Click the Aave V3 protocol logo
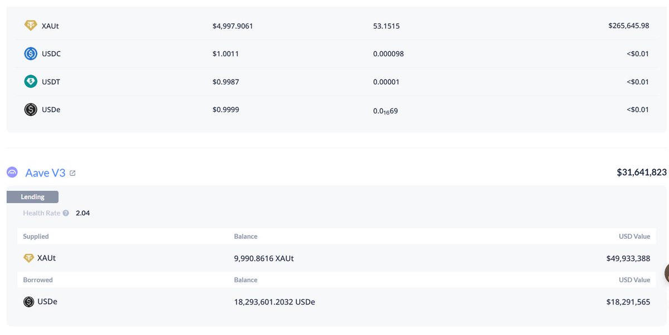The width and height of the screenshot is (669, 335). (x=12, y=173)
